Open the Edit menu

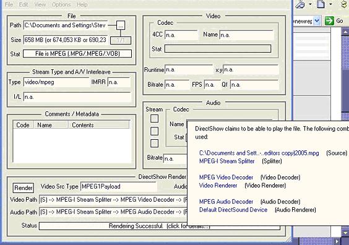(24, 4)
